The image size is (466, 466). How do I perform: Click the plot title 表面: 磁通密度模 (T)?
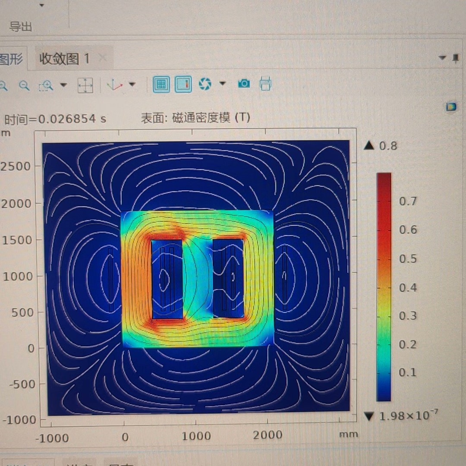click(x=195, y=118)
